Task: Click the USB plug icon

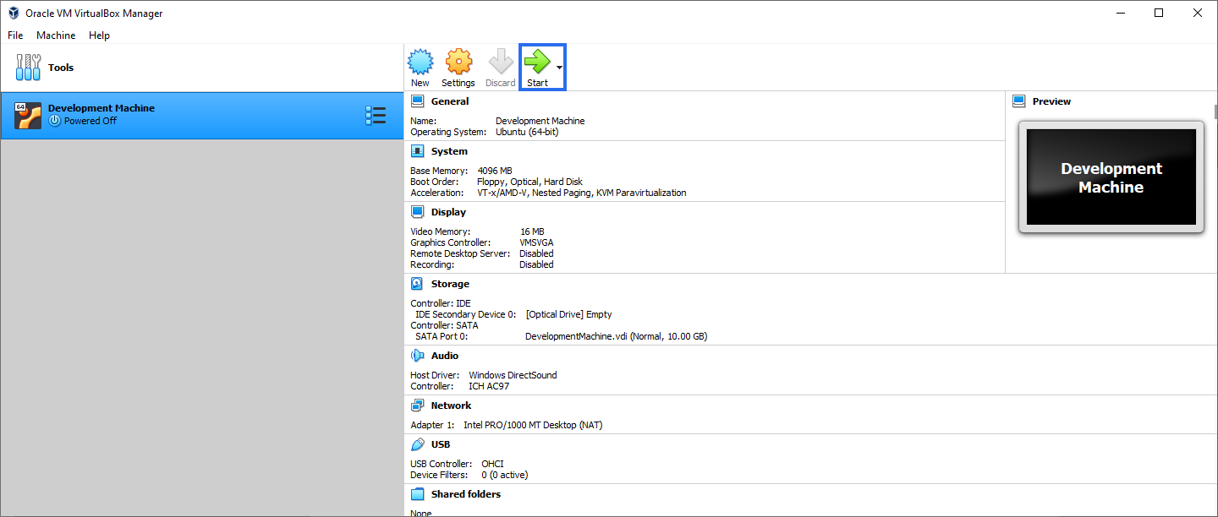Action: click(417, 444)
